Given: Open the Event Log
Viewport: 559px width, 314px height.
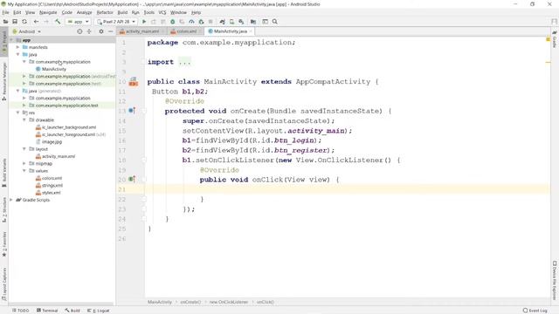Looking at the screenshot, I should pos(535,311).
